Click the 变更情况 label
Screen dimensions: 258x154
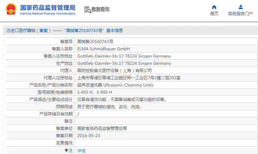tap(64, 143)
